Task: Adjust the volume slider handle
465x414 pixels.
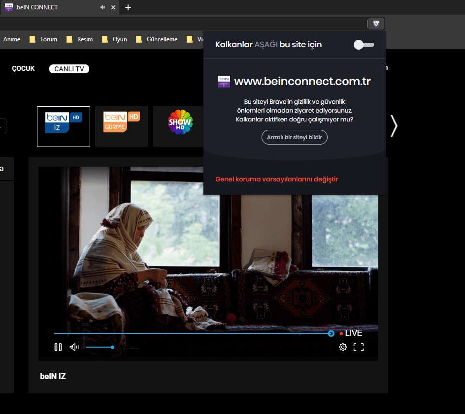Action: coord(112,347)
